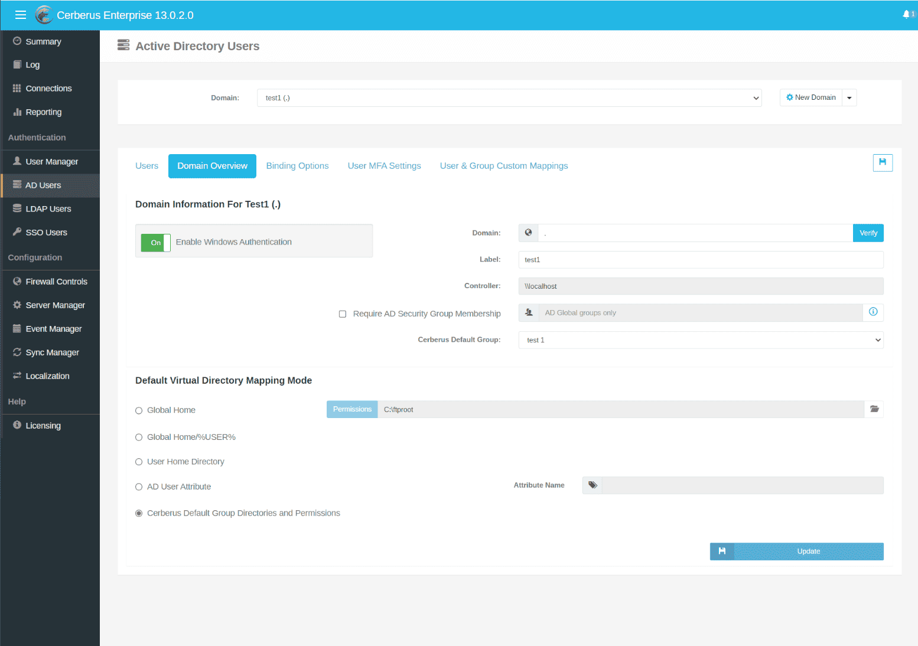Click the AD group users icon
The width and height of the screenshot is (918, 646).
[529, 312]
